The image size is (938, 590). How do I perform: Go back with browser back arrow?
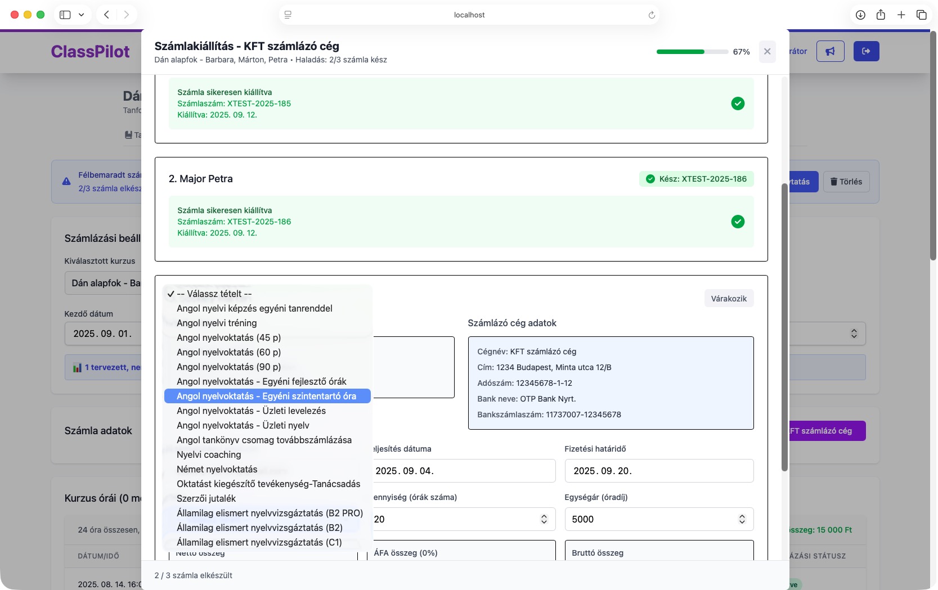coord(106,15)
